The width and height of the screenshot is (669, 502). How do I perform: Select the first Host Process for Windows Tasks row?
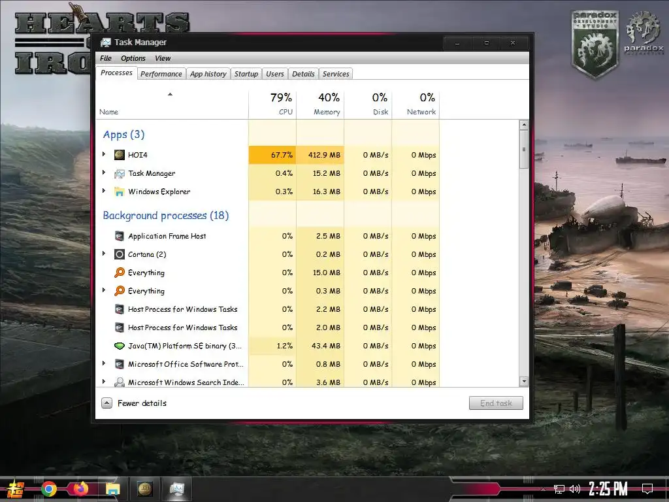point(267,309)
